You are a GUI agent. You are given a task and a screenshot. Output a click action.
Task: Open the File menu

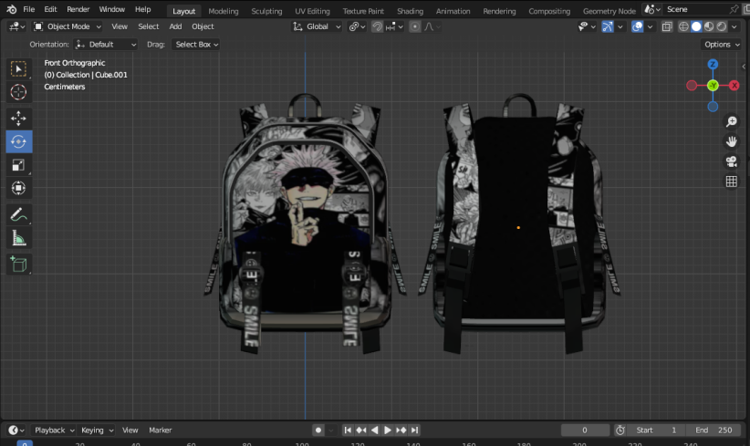[x=28, y=9]
